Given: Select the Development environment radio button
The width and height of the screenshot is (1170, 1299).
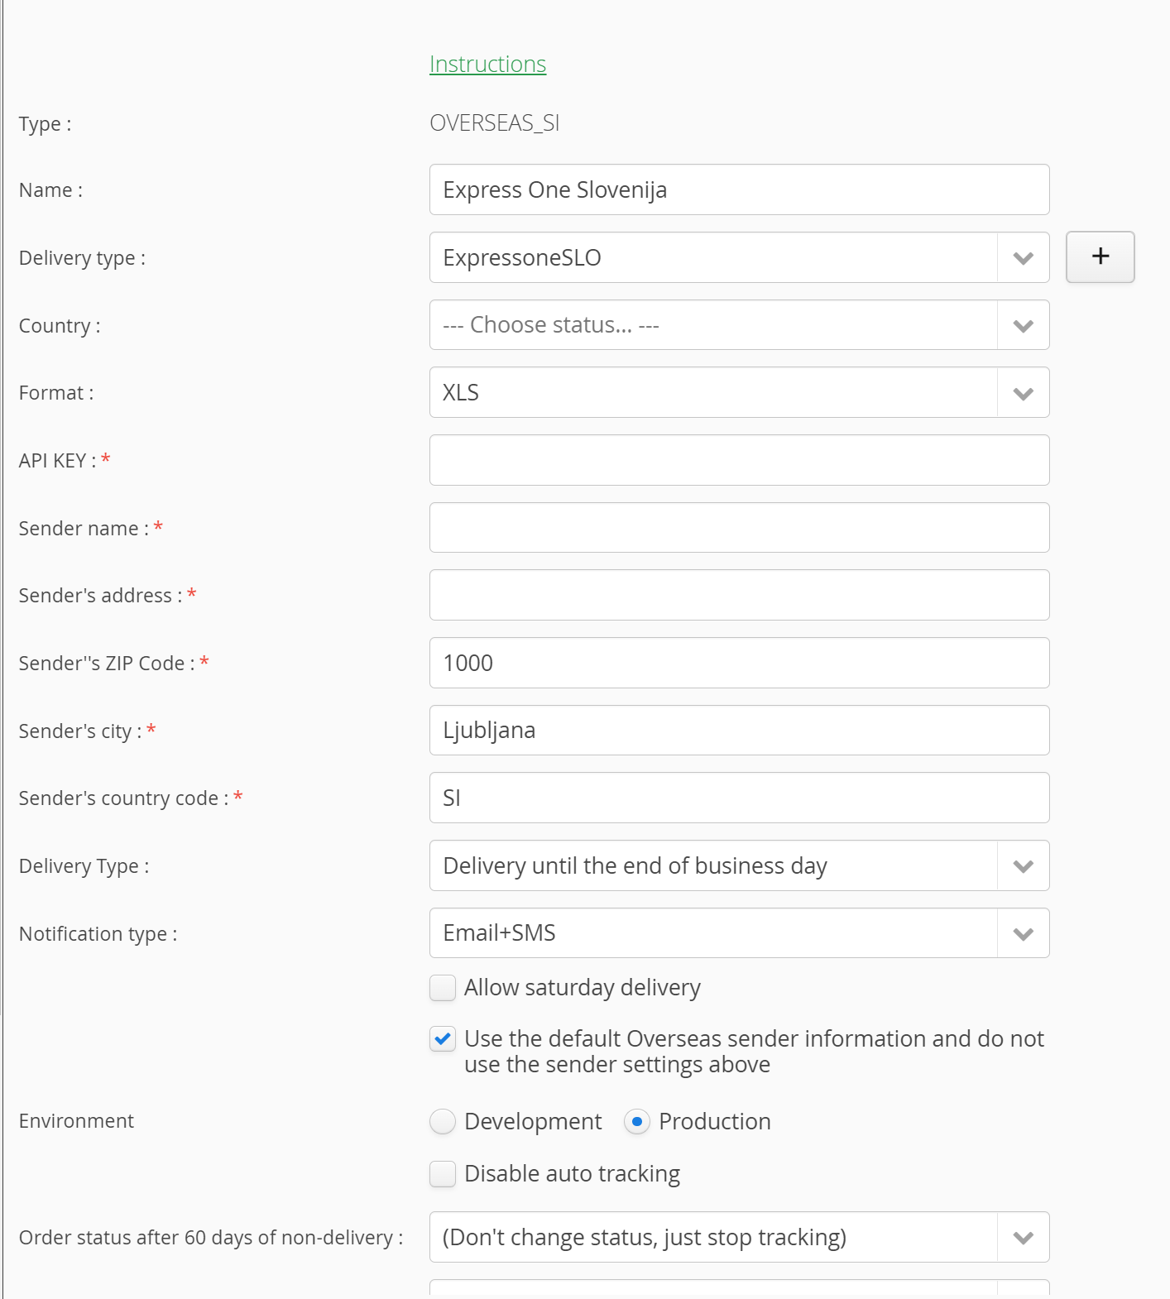Looking at the screenshot, I should [443, 1122].
